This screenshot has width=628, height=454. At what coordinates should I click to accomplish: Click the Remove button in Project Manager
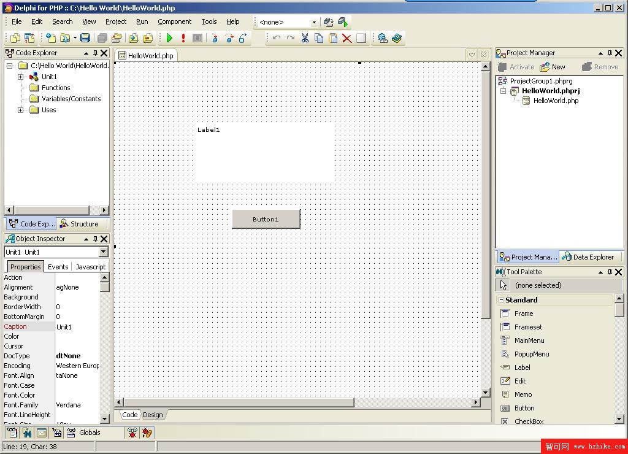click(600, 67)
